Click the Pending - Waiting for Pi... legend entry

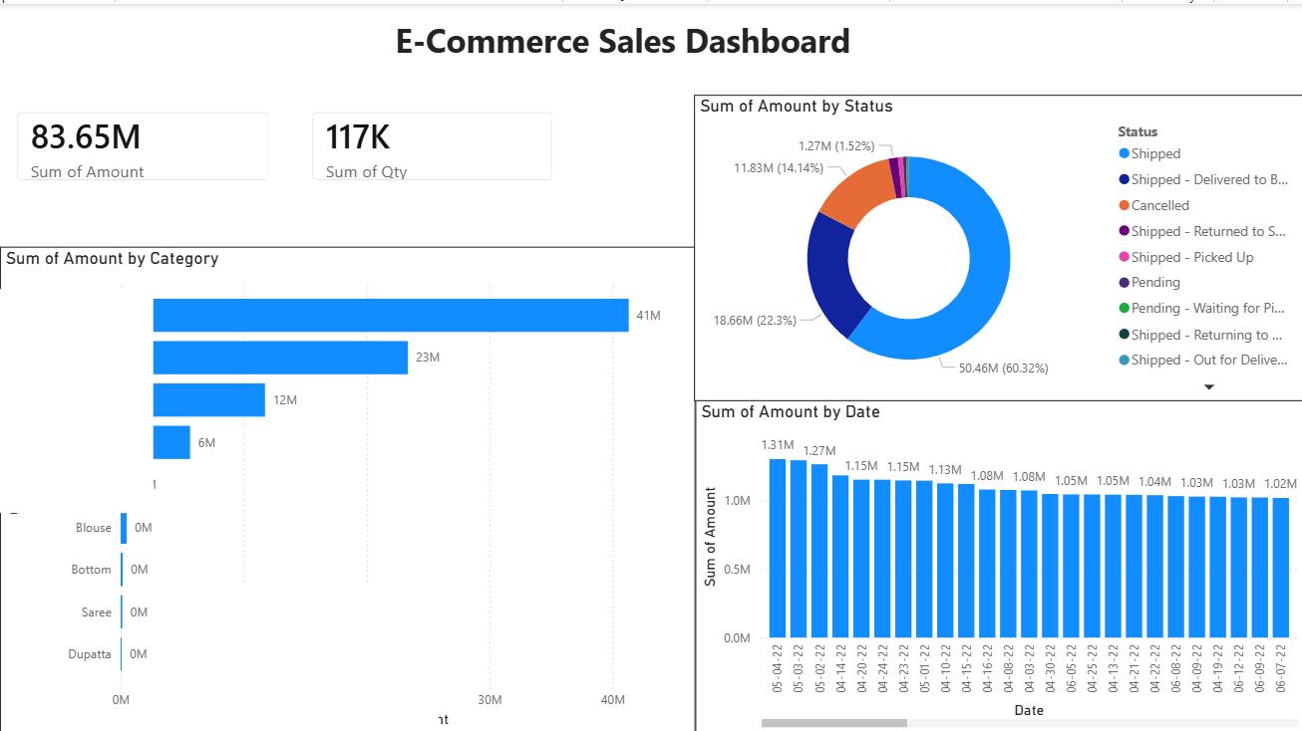[x=1202, y=309]
